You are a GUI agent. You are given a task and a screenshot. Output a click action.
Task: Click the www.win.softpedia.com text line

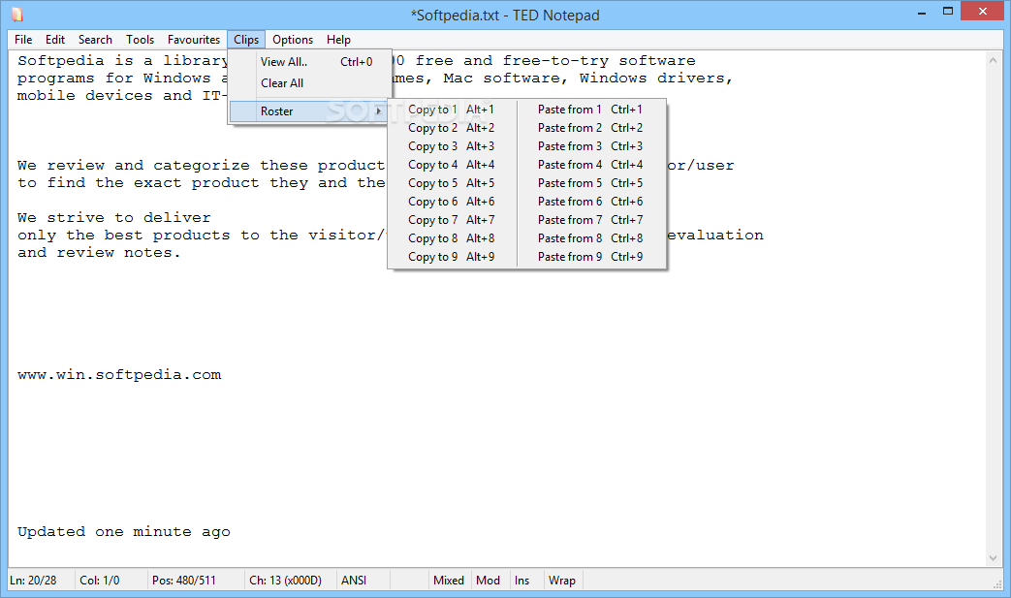(119, 374)
